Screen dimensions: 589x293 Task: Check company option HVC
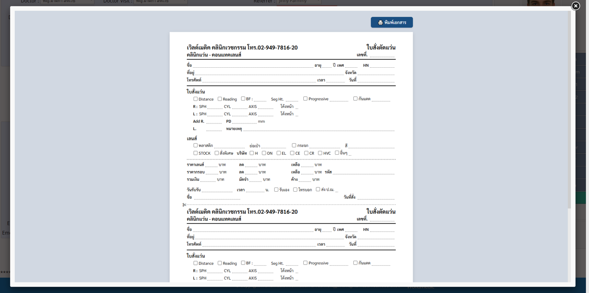pyautogui.click(x=320, y=153)
